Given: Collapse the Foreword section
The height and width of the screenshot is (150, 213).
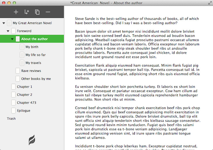Looking at the screenshot, I should point(8,31).
